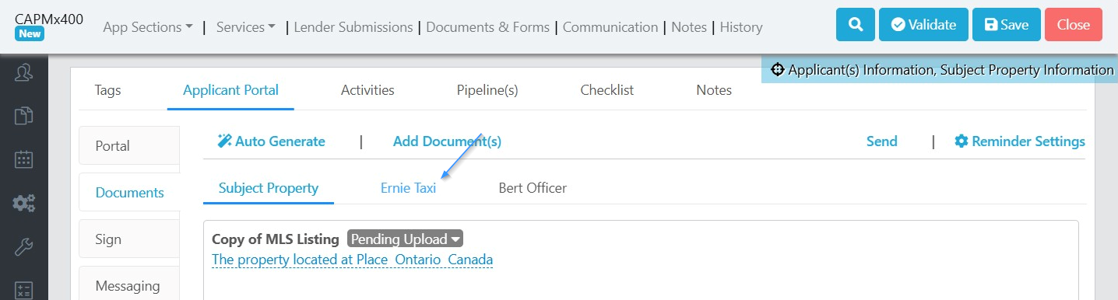The image size is (1118, 300).
Task: Open History in the top navigation
Action: (x=741, y=27)
